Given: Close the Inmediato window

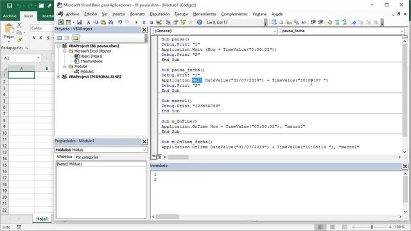Looking at the screenshot, I should (405, 166).
